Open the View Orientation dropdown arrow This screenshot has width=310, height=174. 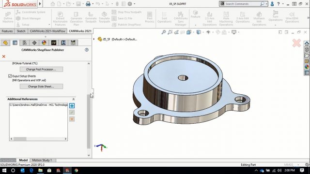194,32
